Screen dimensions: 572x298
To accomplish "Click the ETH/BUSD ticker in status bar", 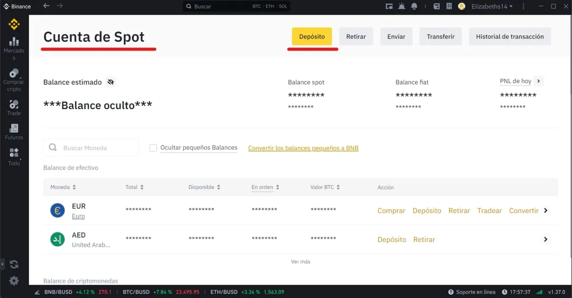I will (247, 292).
